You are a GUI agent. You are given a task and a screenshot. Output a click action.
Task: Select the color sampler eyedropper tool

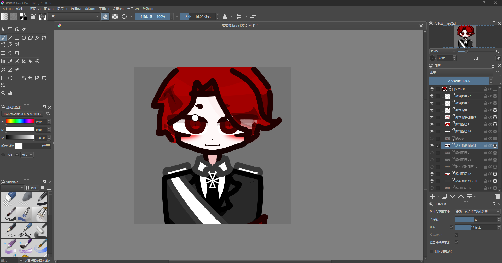click(10, 61)
